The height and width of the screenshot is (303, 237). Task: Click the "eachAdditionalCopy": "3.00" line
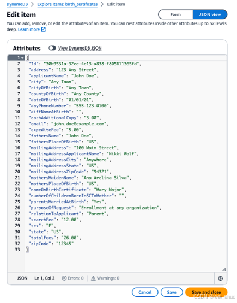[x=65, y=118]
